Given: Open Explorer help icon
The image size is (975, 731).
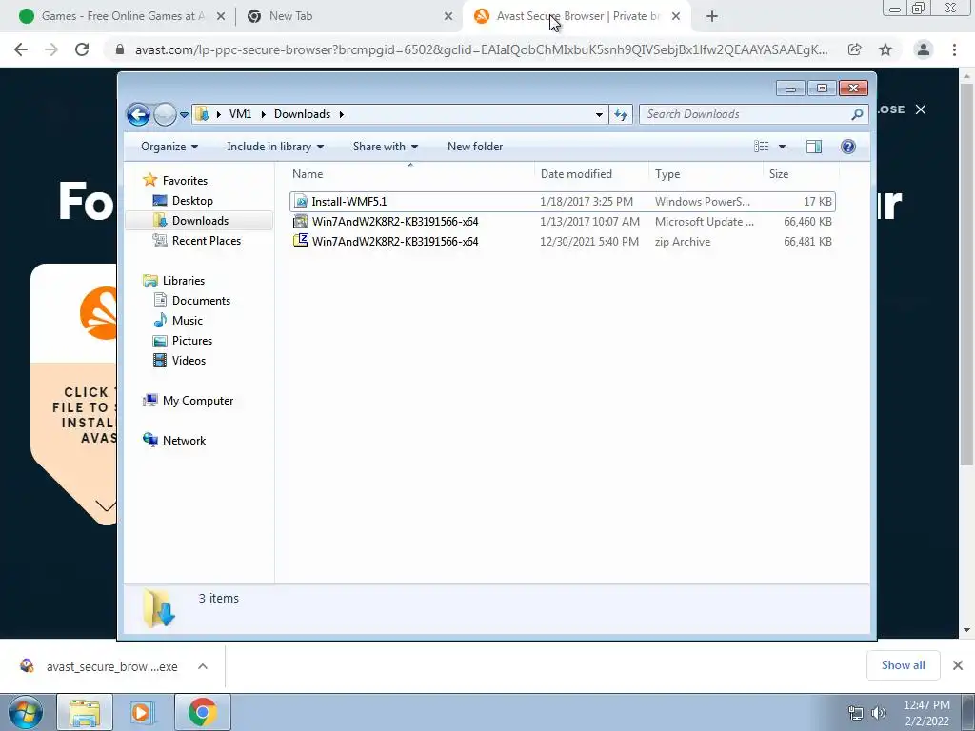Looking at the screenshot, I should point(848,147).
